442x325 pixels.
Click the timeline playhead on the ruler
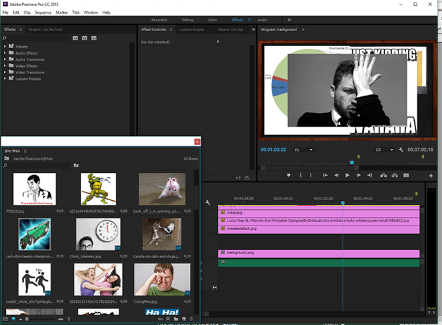(x=343, y=203)
